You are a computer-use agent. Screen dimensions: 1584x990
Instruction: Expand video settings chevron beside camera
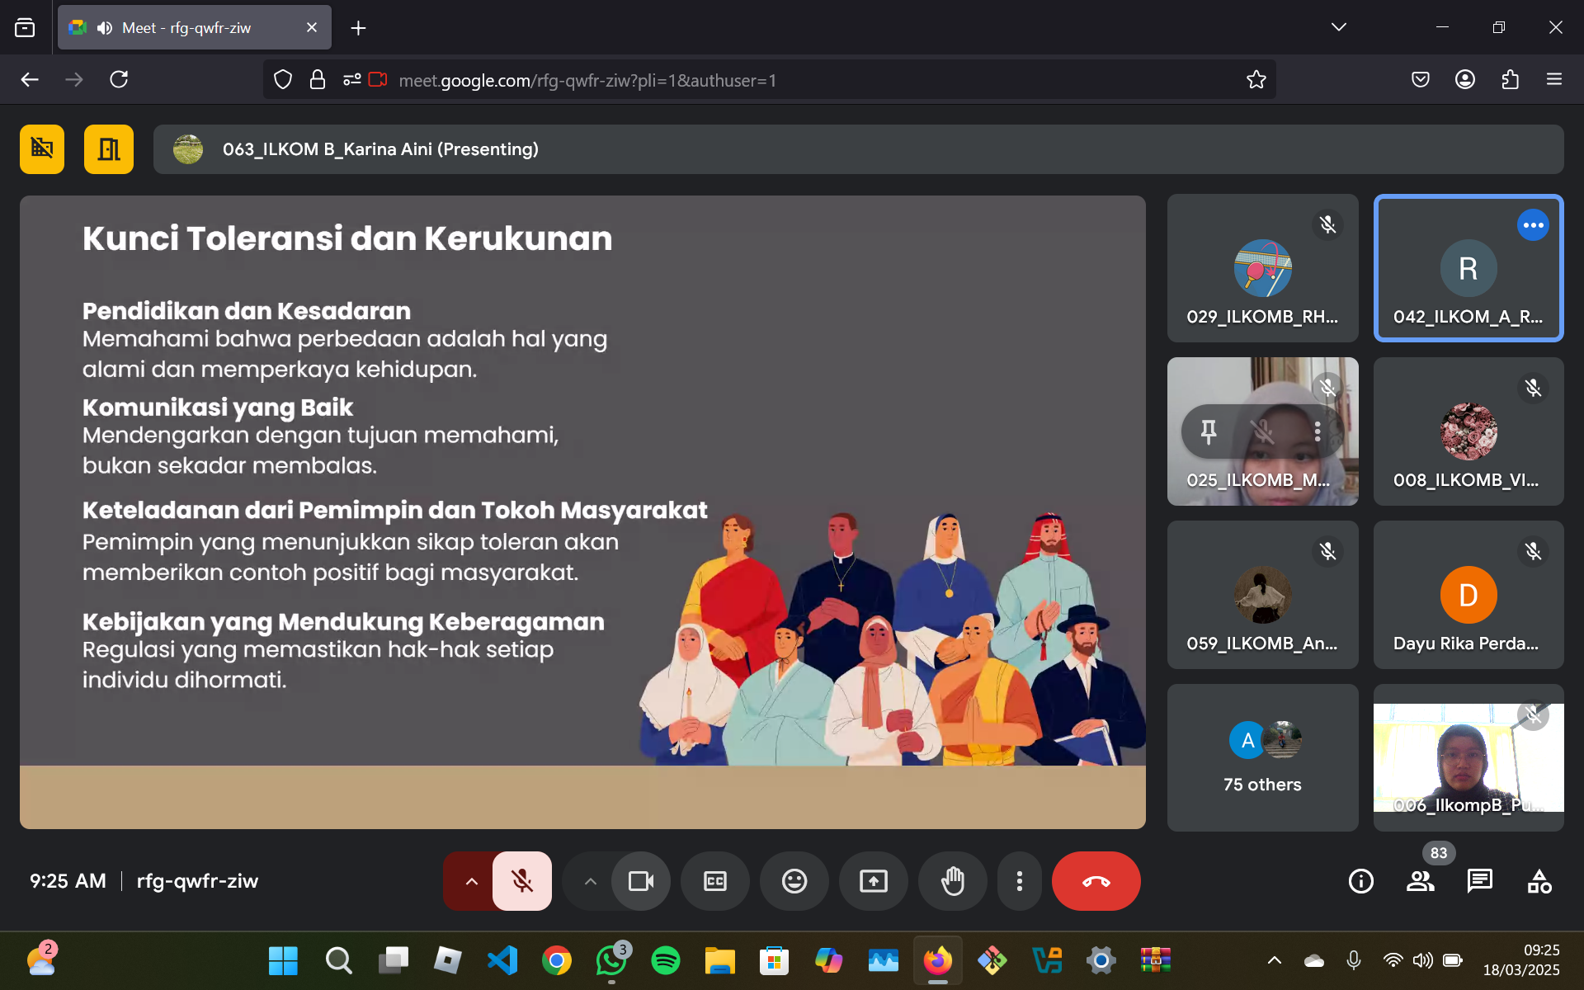pos(590,881)
